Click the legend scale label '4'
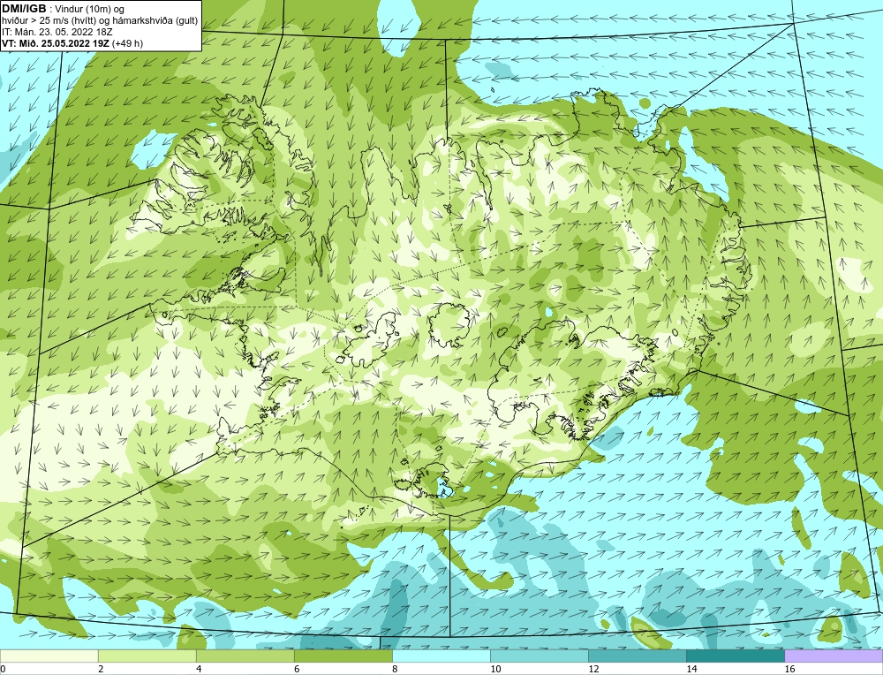 [198, 669]
